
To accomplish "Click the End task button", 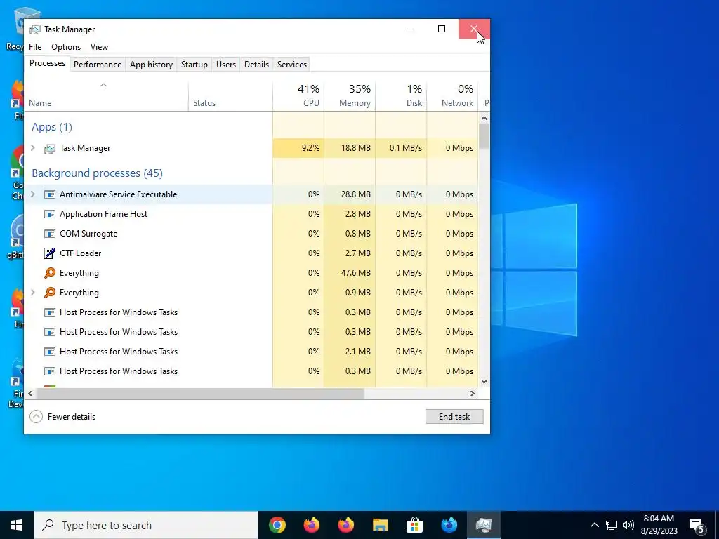I will pos(454,417).
